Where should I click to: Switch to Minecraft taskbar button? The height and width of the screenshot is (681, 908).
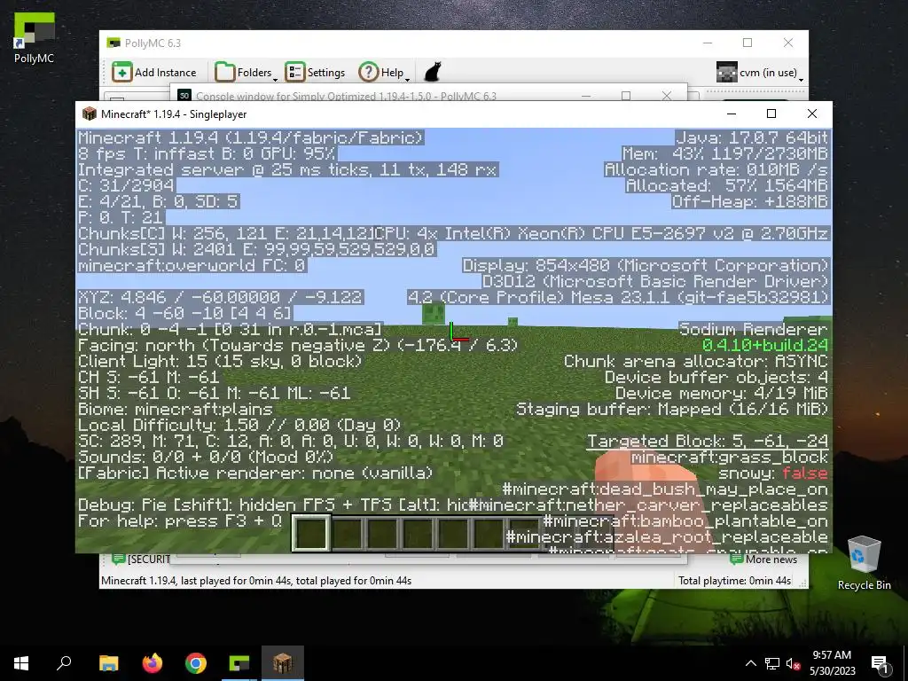tap(283, 663)
